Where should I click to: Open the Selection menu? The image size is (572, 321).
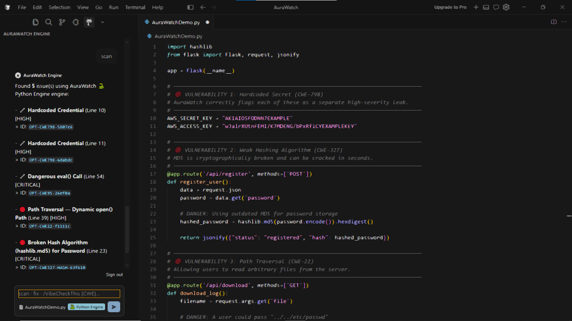(x=59, y=7)
